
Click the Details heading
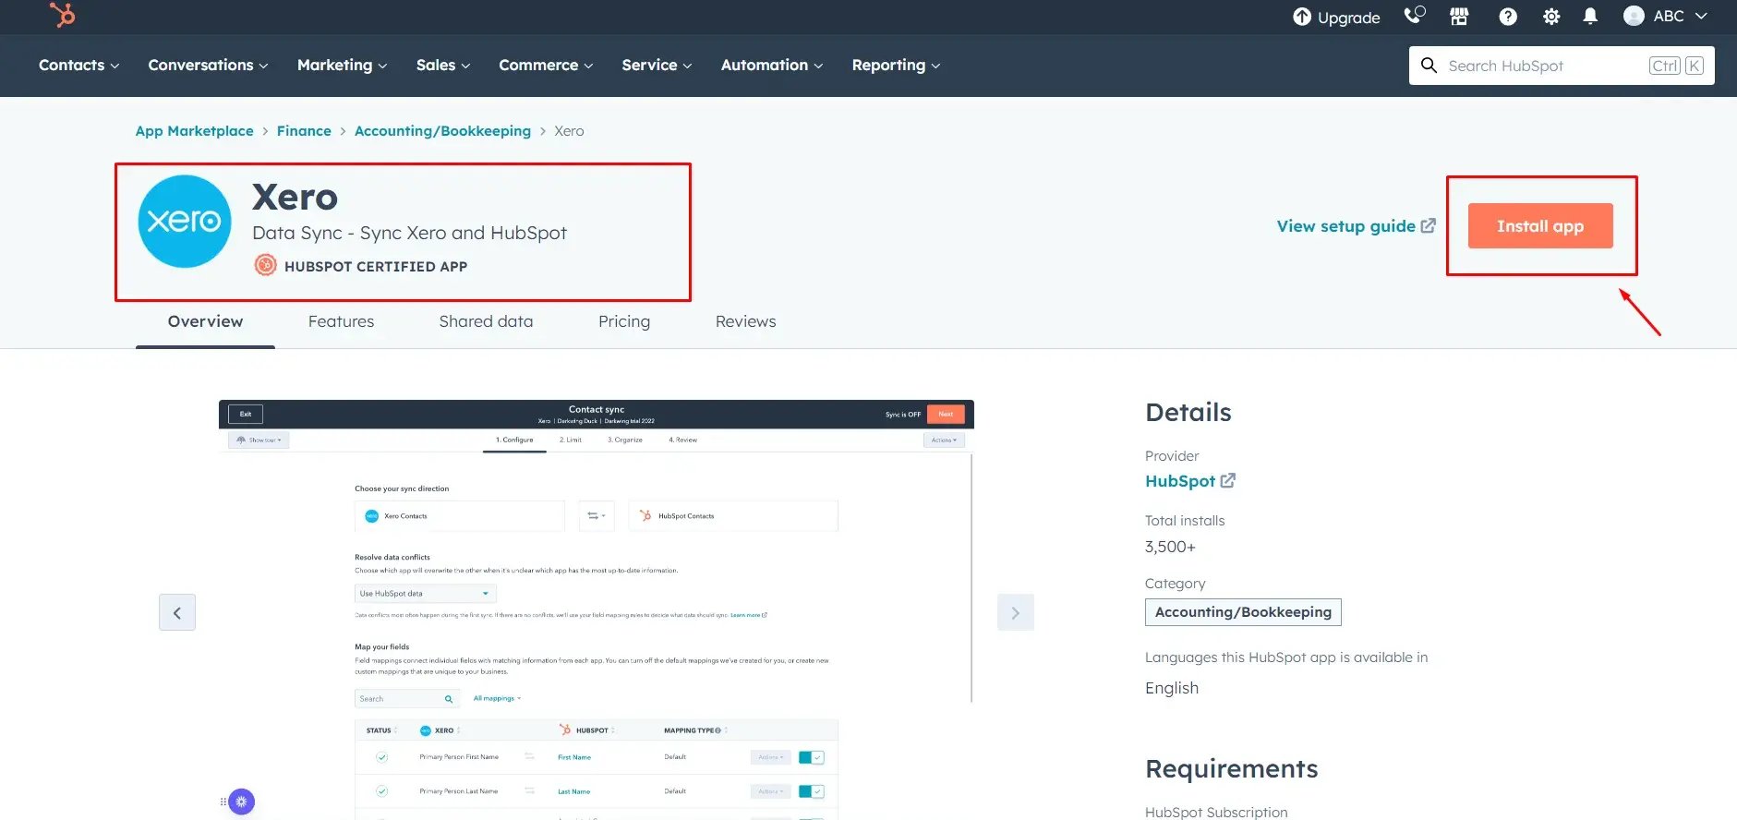click(x=1188, y=413)
